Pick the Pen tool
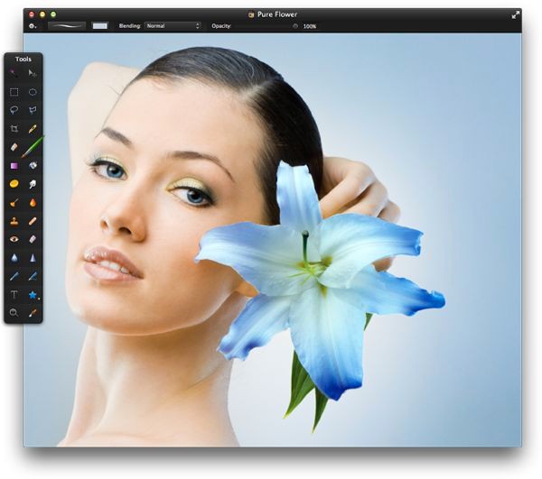This screenshot has width=542, height=479. 14,276
